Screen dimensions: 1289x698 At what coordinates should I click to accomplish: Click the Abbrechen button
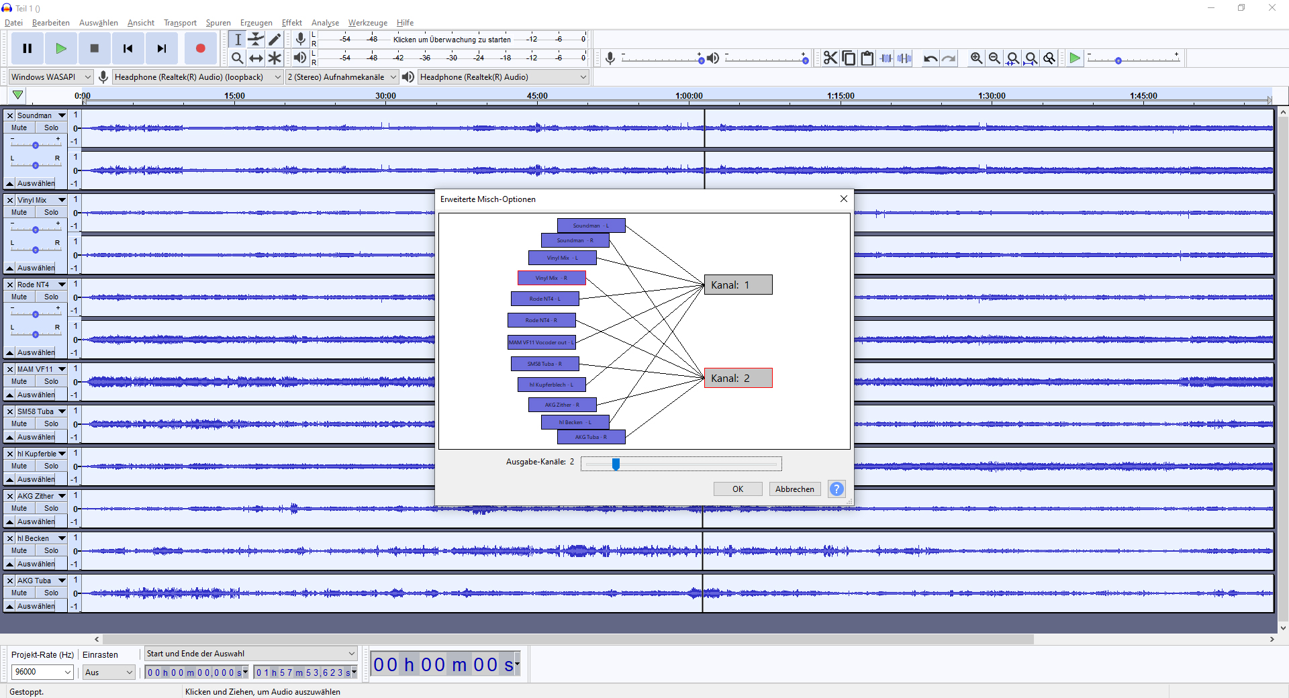794,489
